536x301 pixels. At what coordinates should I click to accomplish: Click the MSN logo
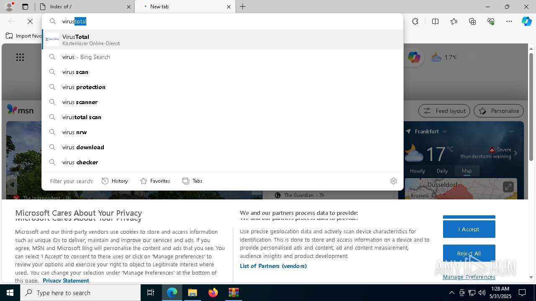tap(20, 110)
